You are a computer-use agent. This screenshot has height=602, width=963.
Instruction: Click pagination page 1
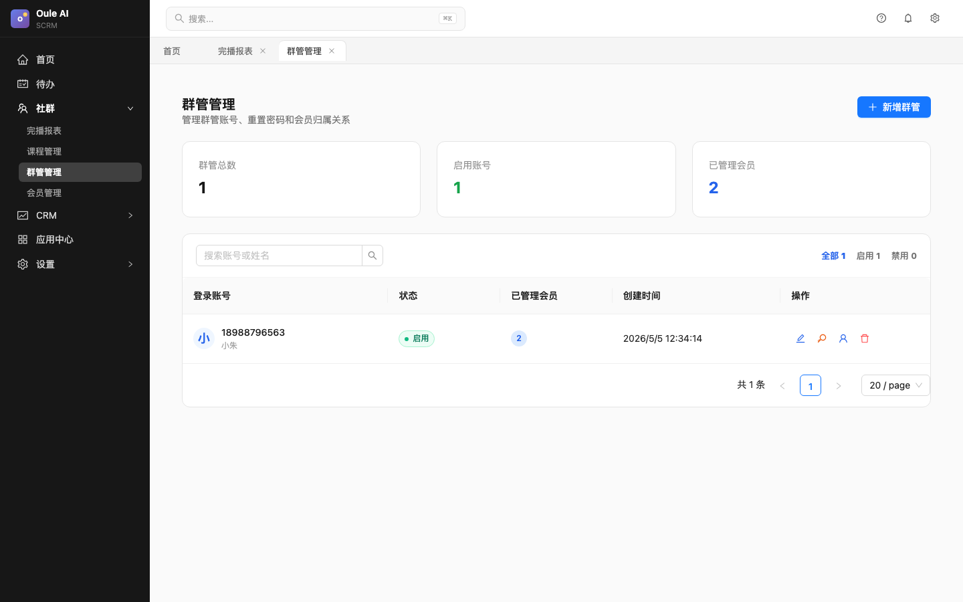[811, 385]
